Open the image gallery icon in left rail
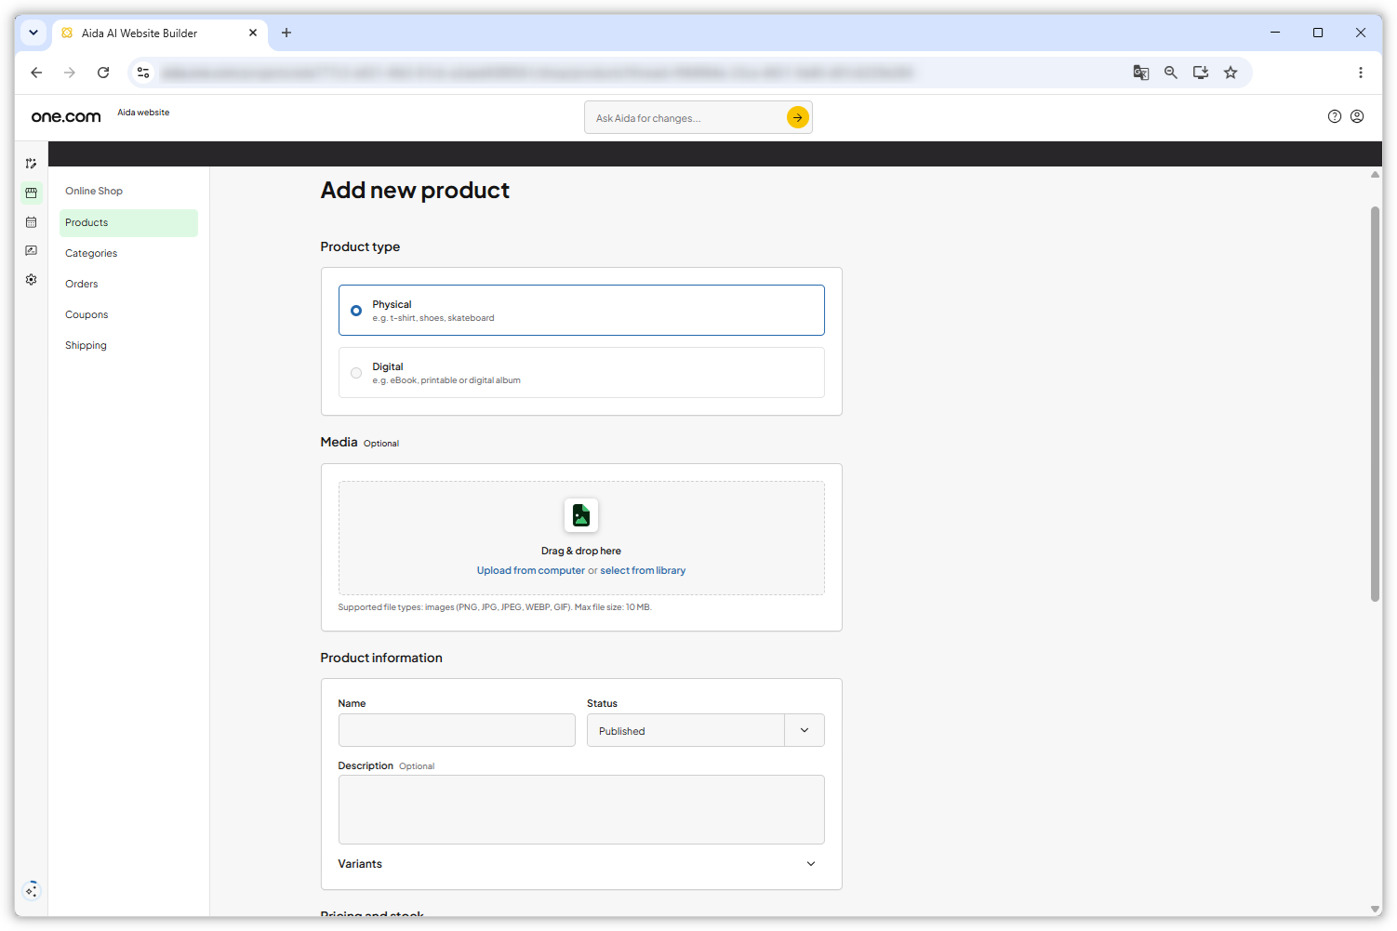The width and height of the screenshot is (1397, 931). tap(31, 251)
